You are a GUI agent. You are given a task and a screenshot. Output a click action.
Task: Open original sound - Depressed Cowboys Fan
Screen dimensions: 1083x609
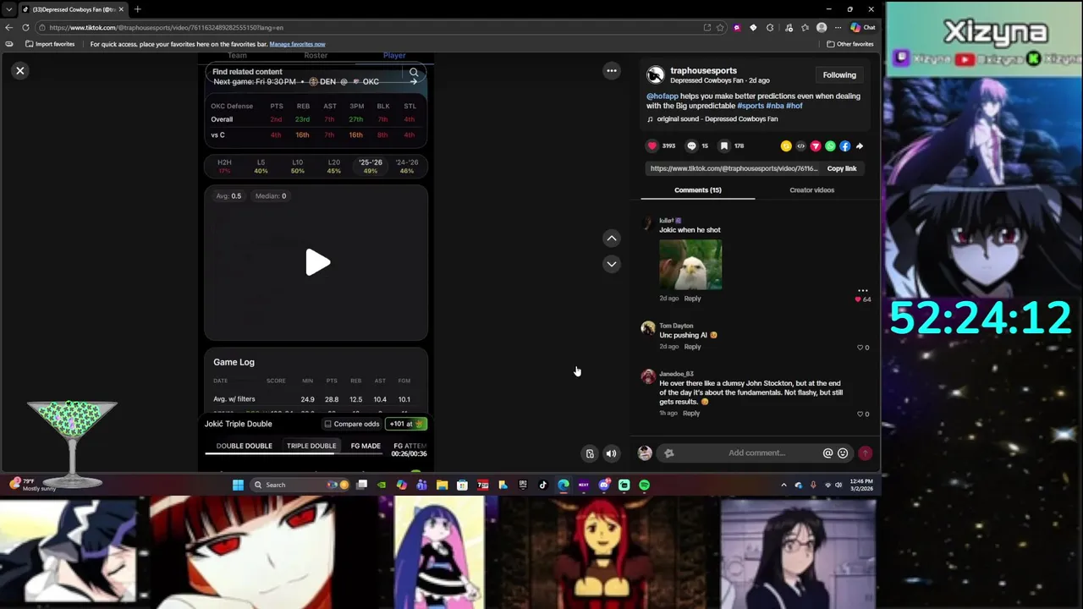pos(717,119)
